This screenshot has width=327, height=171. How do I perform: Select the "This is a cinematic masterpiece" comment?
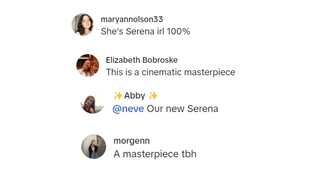(x=170, y=72)
